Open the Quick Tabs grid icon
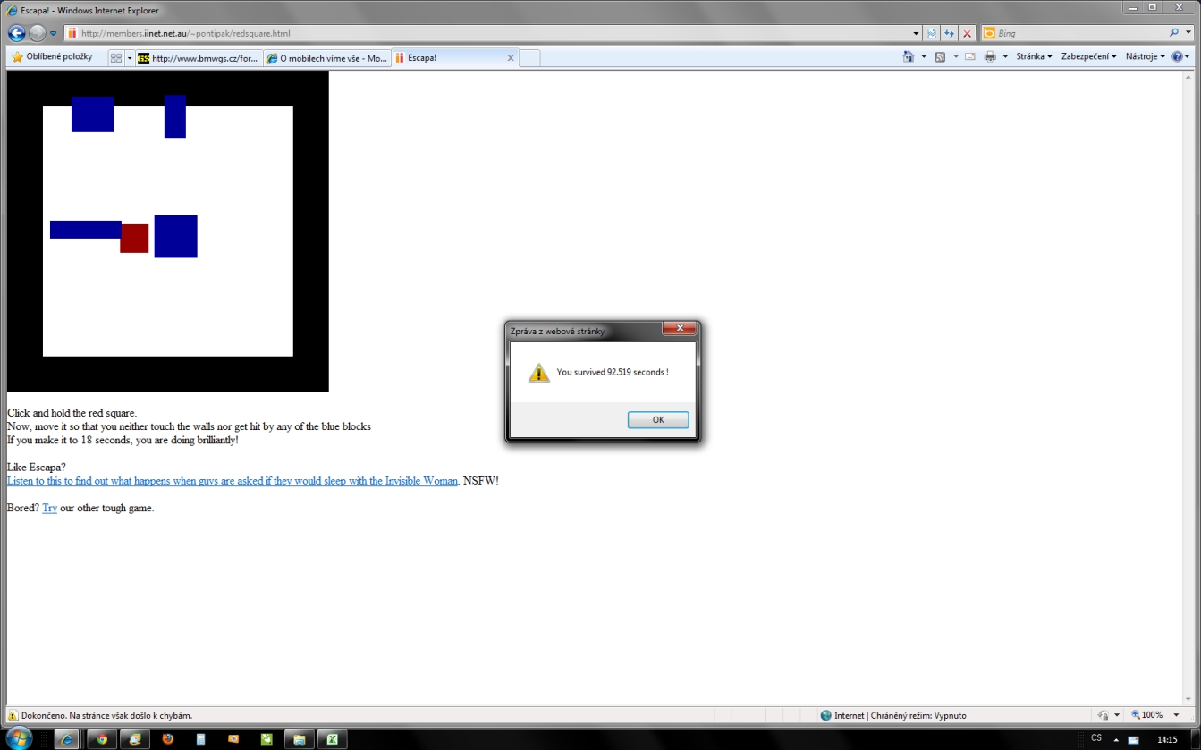 point(115,58)
